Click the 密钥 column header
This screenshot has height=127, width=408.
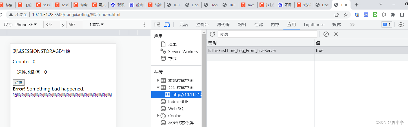[260, 43]
